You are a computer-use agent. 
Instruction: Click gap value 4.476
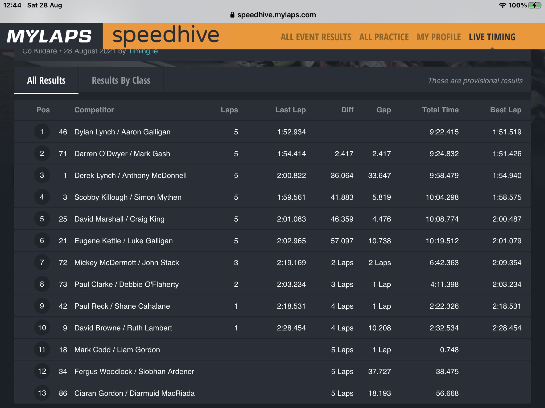pyautogui.click(x=382, y=219)
